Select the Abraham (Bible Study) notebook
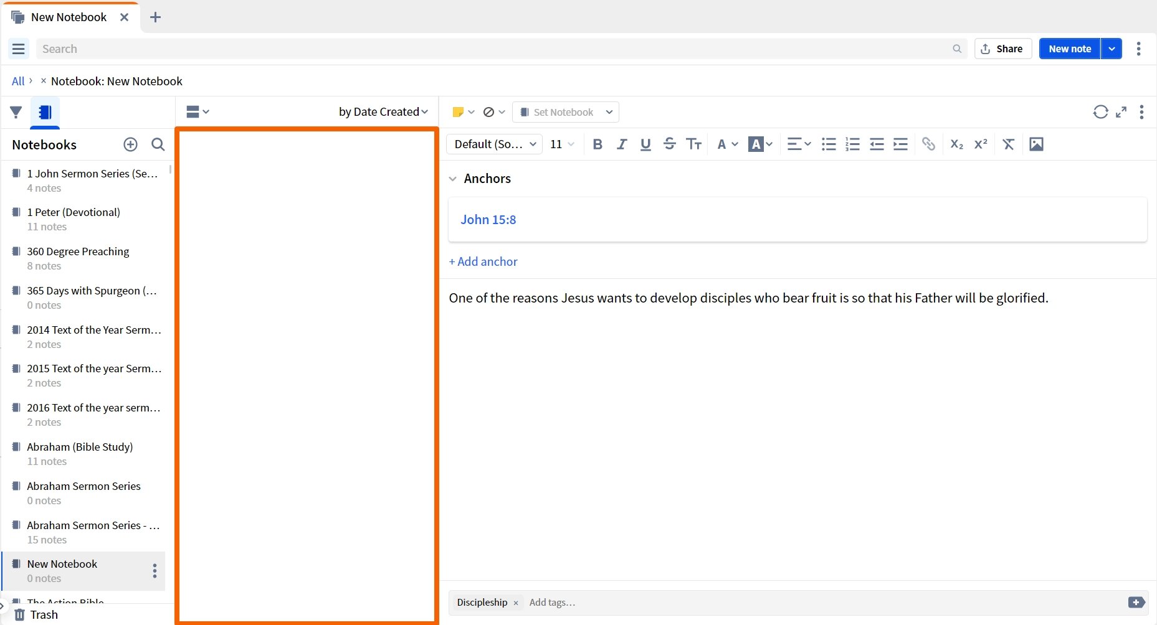1157x625 pixels. (x=85, y=454)
